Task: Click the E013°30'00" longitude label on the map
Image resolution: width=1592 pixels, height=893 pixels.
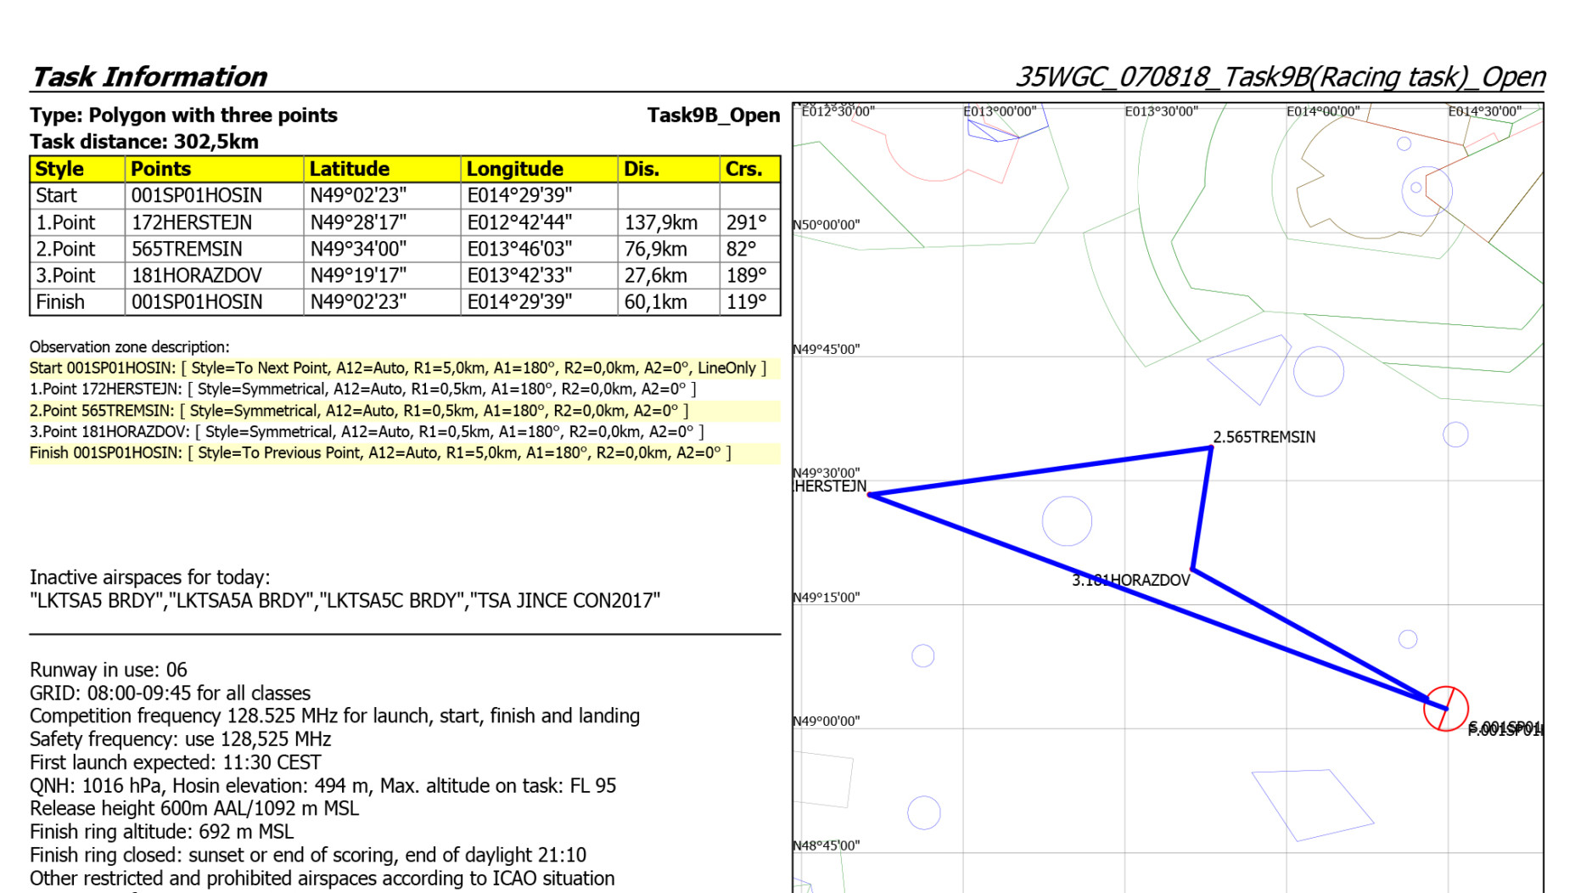Action: pos(1161,111)
